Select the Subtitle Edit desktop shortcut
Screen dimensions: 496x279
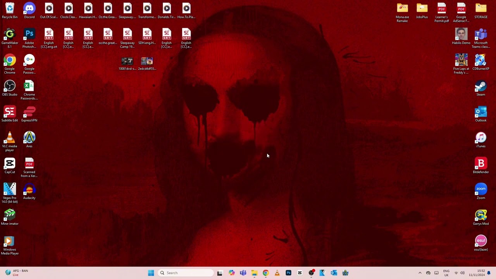(10, 114)
